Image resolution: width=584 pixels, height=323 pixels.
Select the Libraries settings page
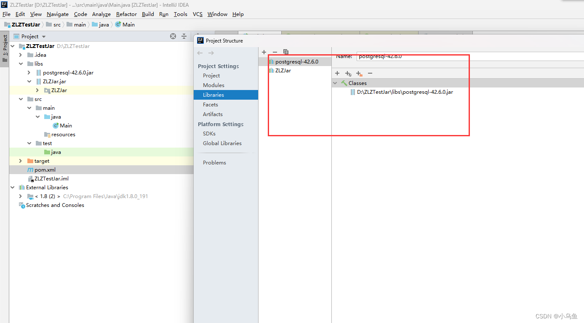[x=226, y=95]
